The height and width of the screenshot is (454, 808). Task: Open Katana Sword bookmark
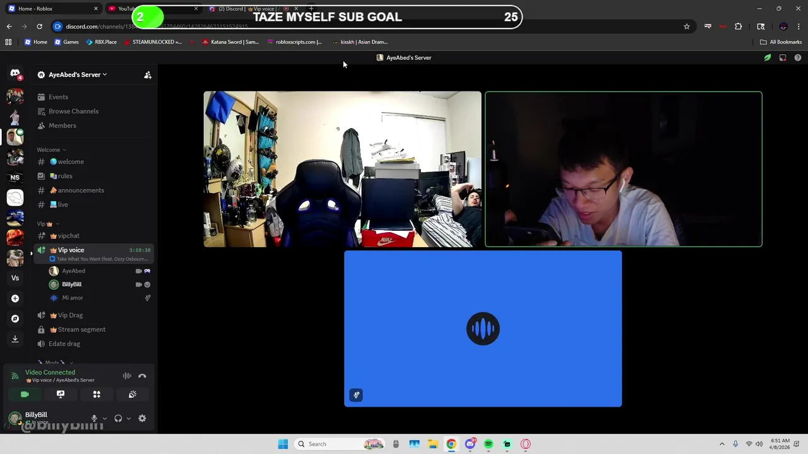click(230, 42)
